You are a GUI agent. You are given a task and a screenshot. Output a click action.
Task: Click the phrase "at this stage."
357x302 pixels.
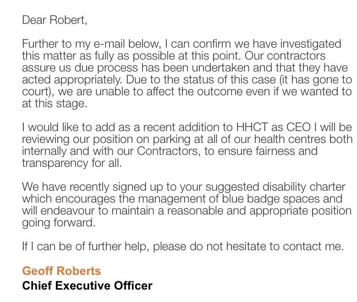point(54,104)
